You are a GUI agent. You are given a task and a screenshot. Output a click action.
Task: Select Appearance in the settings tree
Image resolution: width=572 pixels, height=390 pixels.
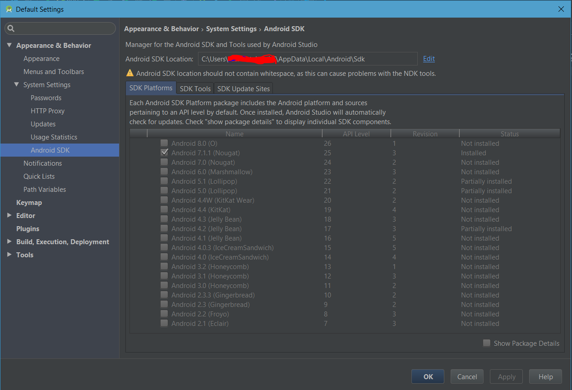[x=42, y=59]
